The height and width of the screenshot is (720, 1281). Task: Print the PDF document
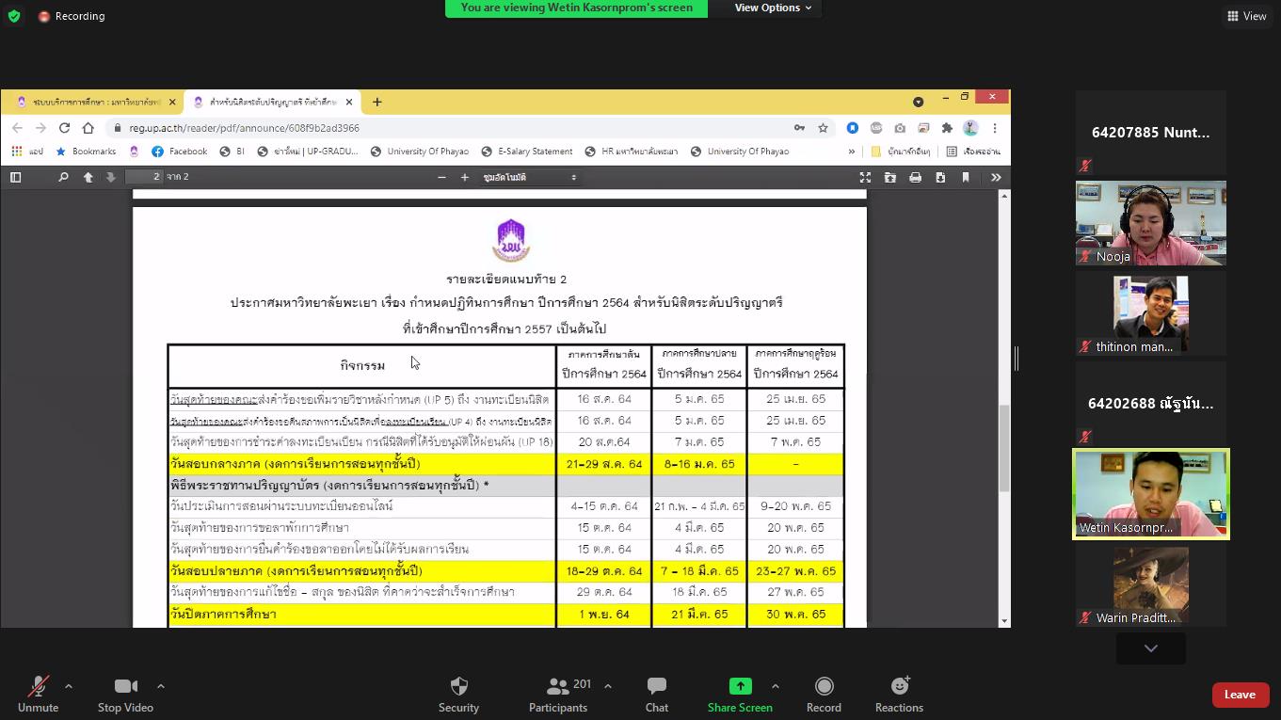[x=915, y=177]
